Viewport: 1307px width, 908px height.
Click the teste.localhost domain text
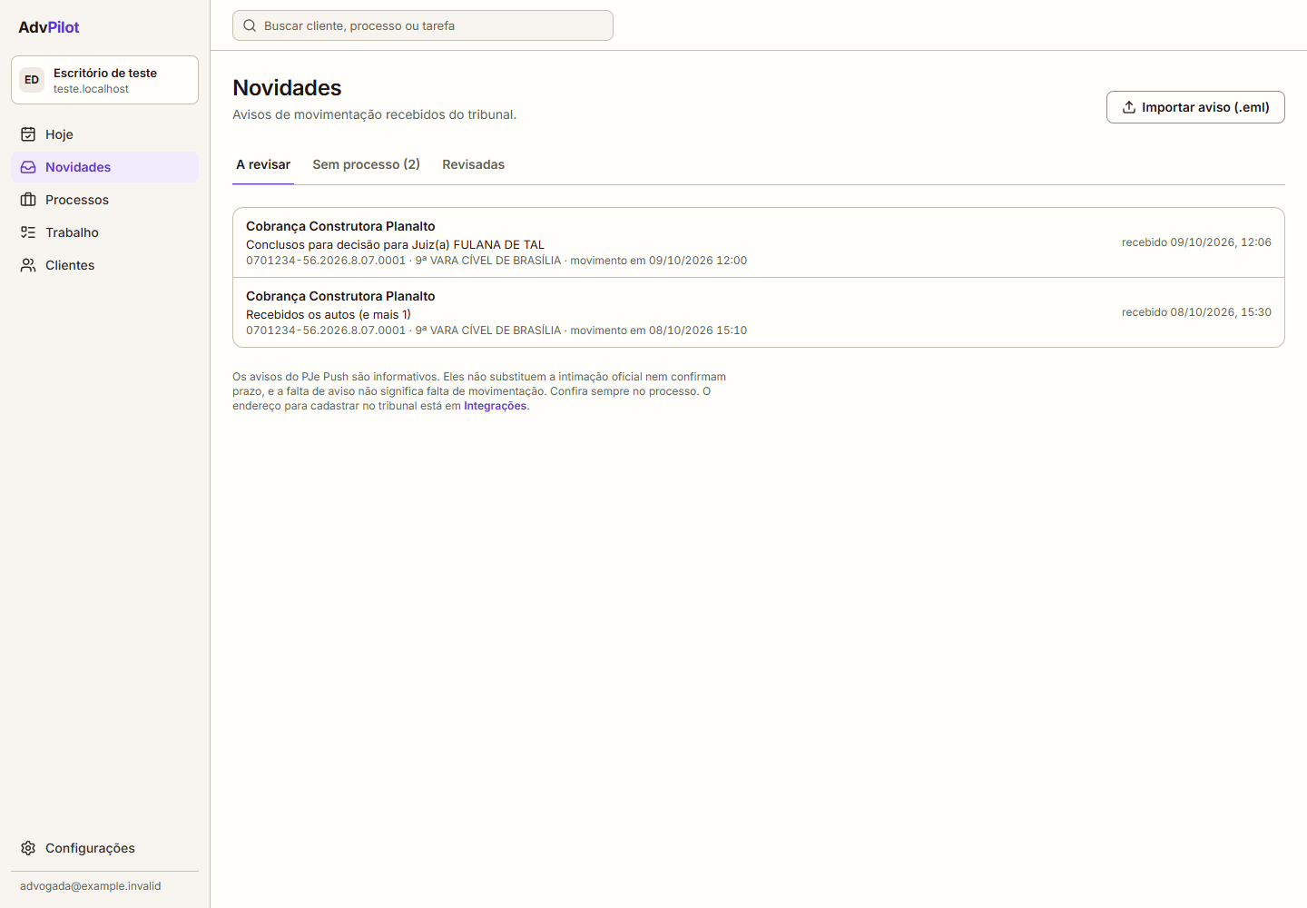[91, 89]
